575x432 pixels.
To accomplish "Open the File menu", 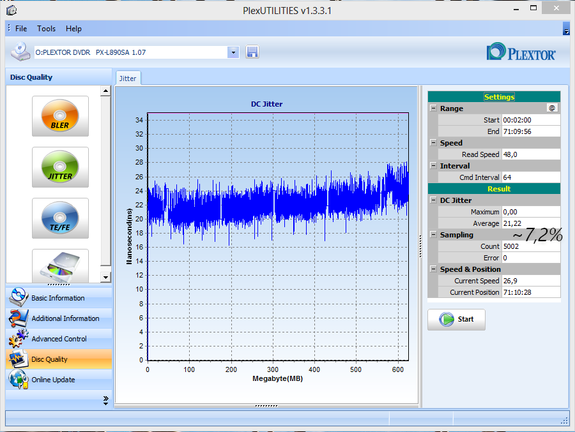I will (x=21, y=29).
